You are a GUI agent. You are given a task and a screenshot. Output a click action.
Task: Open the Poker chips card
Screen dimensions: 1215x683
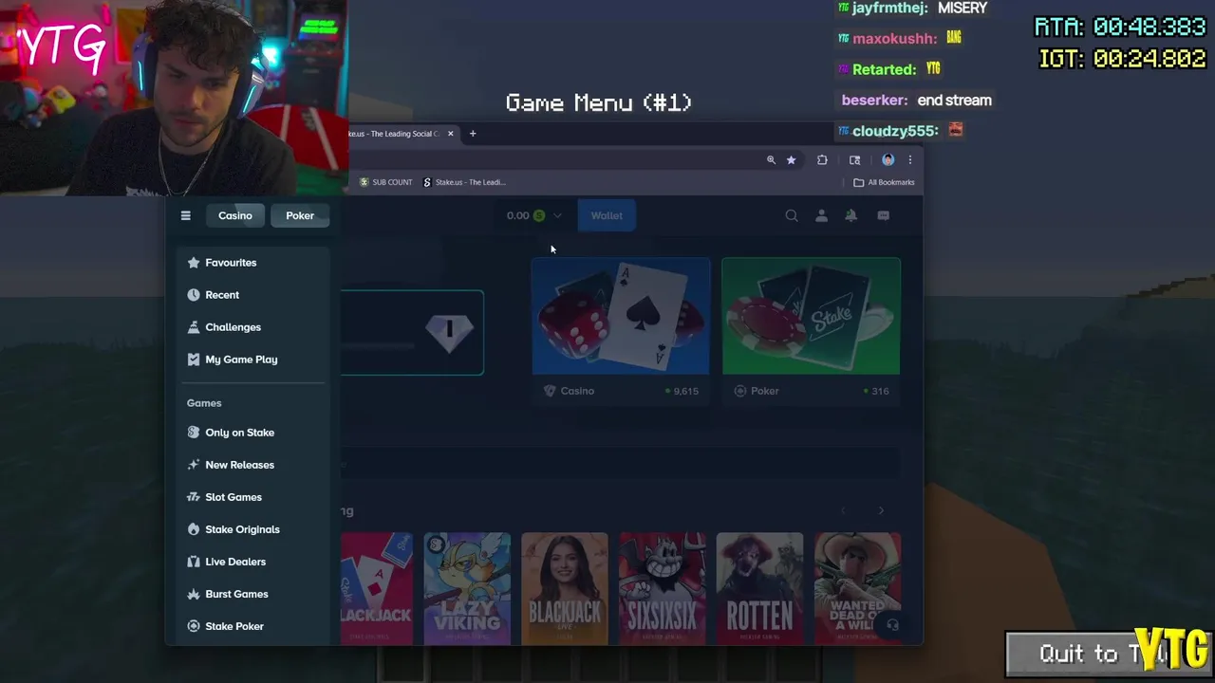811,331
